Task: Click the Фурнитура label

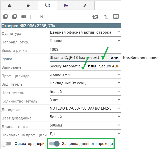Action: tap(11, 34)
